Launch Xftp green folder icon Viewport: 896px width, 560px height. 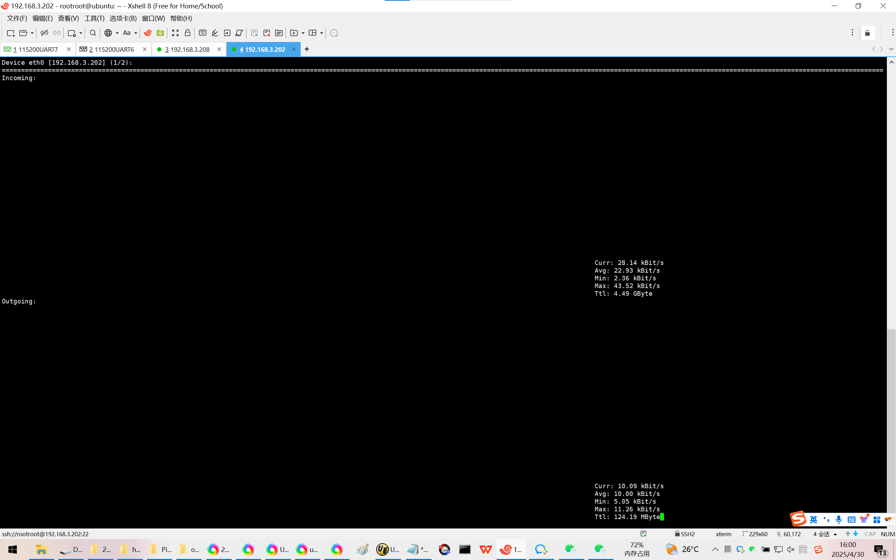[160, 33]
